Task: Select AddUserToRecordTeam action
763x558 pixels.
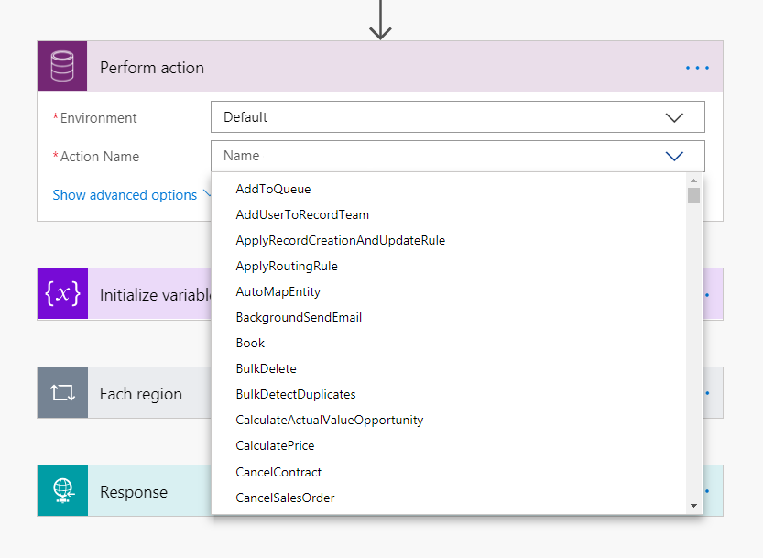Action: click(302, 215)
